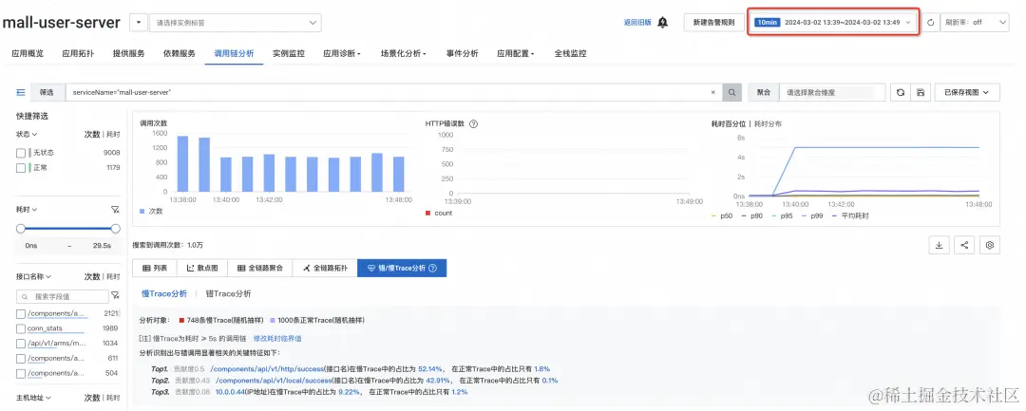Clear the filter query with the x icon
The width and height of the screenshot is (1026, 411).
(713, 93)
